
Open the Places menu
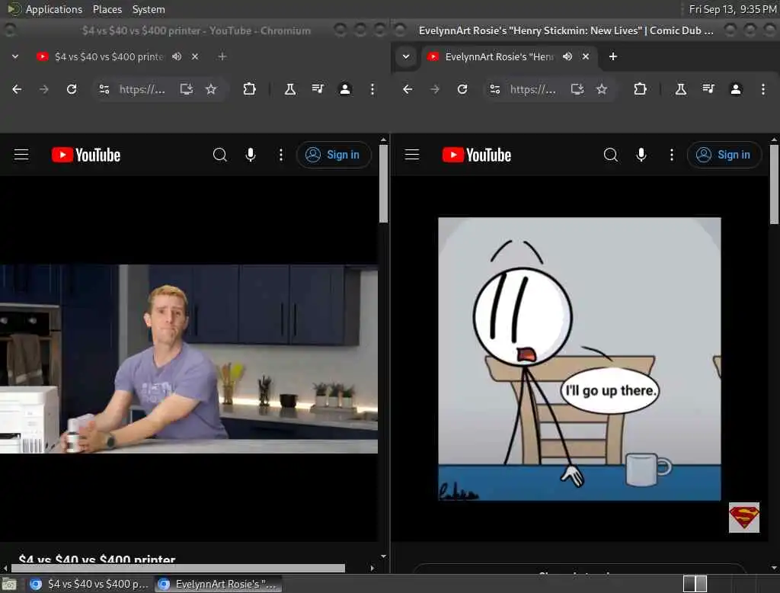point(107,9)
